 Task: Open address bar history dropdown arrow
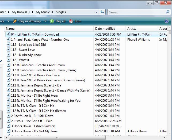96,12
